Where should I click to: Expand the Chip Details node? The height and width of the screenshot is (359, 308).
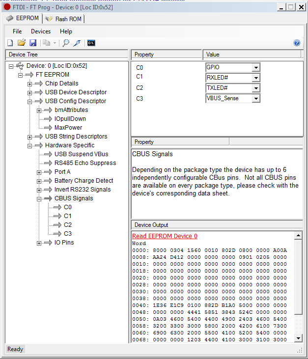pos(30,84)
